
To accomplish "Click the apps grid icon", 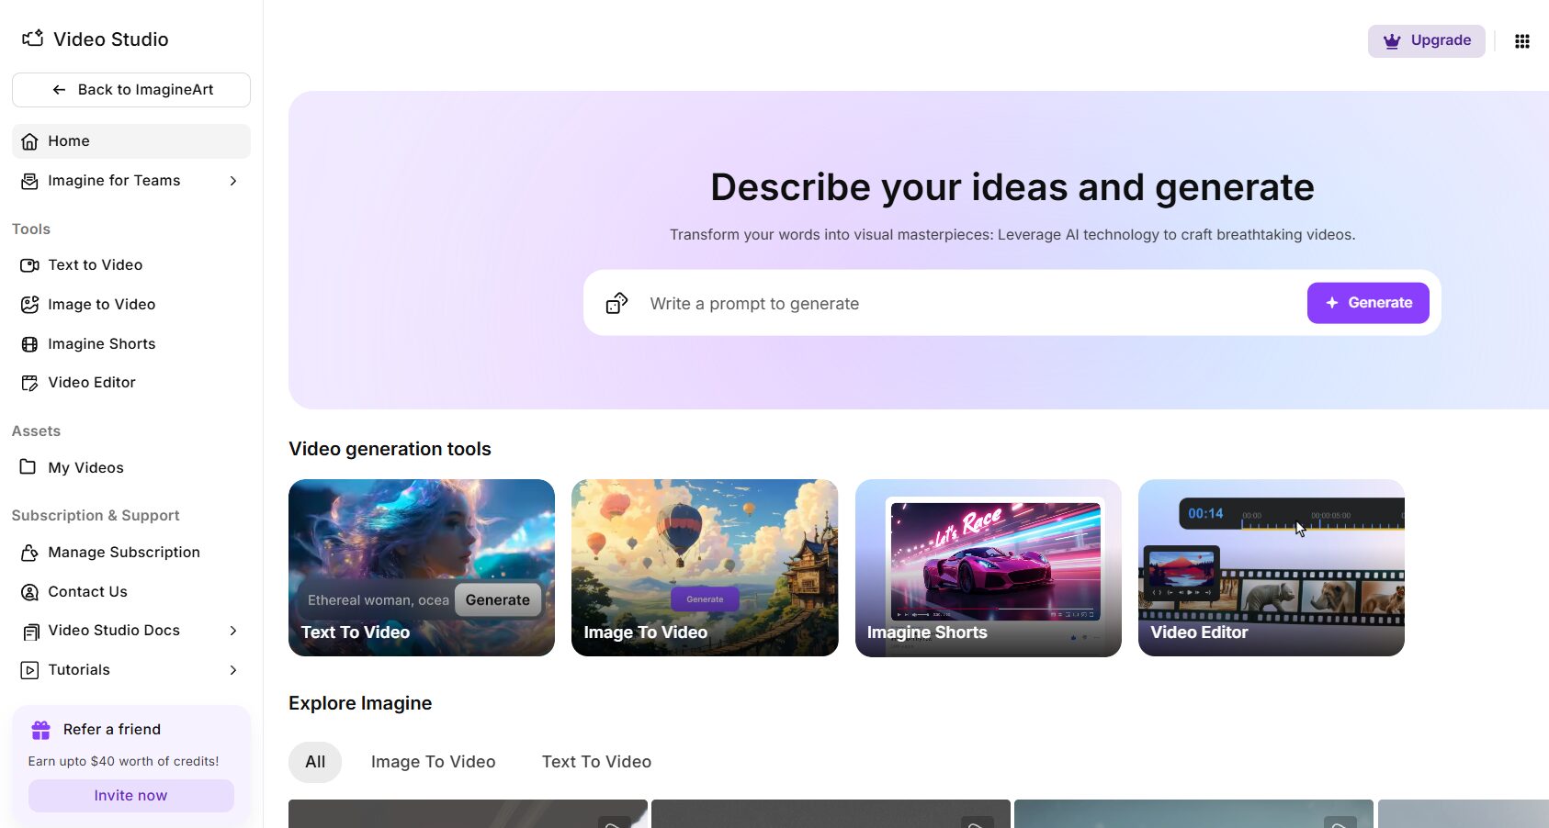I will (1521, 41).
